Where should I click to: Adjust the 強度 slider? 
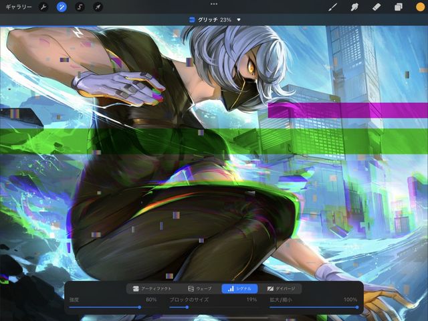[x=113, y=308]
